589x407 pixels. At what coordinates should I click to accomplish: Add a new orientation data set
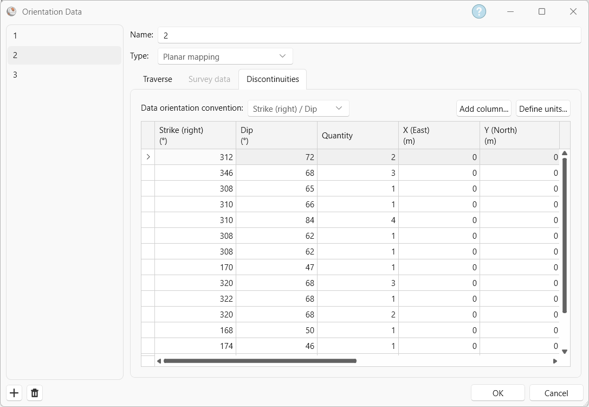[x=14, y=392]
